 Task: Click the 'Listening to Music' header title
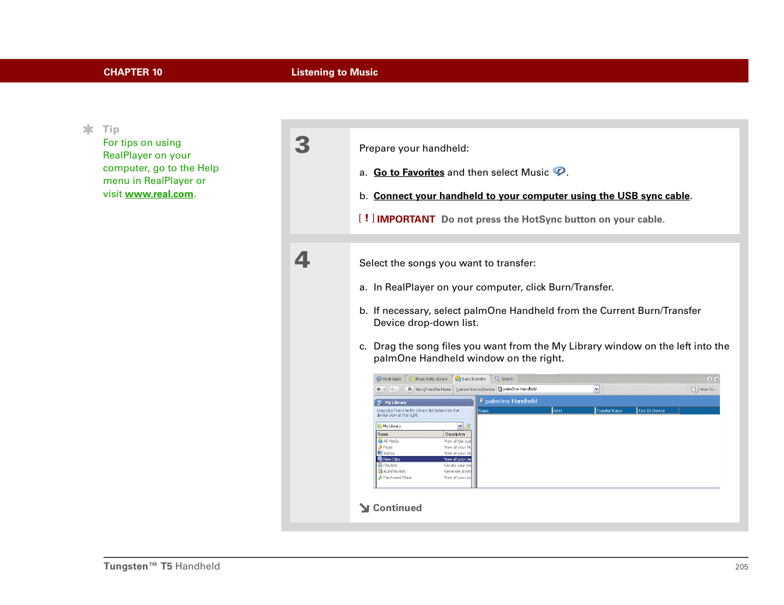click(335, 72)
